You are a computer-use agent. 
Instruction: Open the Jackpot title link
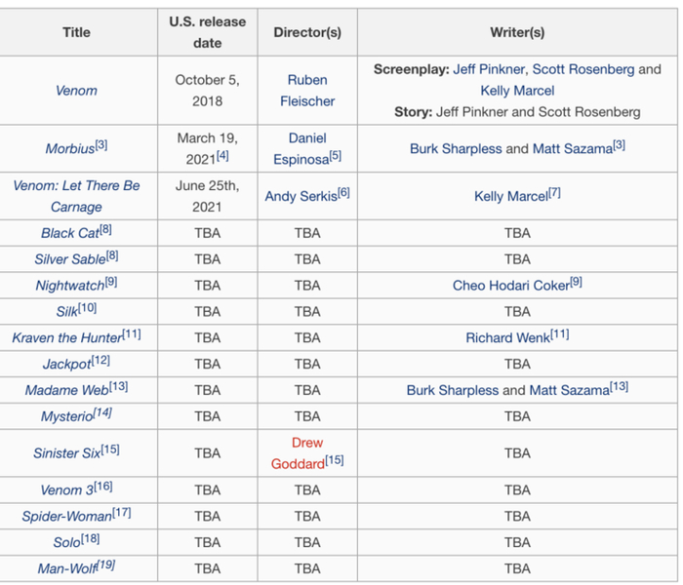point(66,364)
